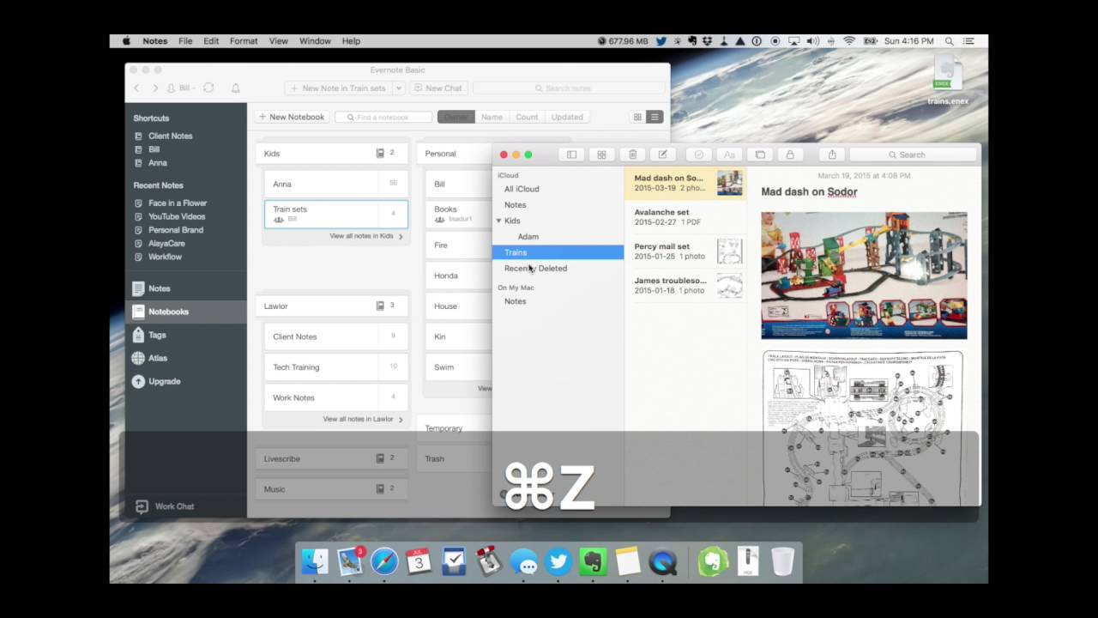Collapse the Kids folder in Notes sidebar

(498, 221)
